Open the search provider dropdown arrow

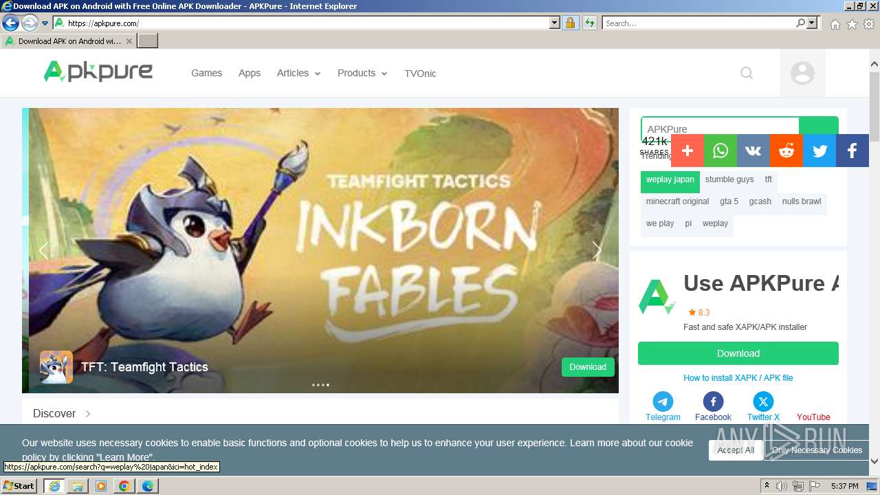[x=812, y=23]
